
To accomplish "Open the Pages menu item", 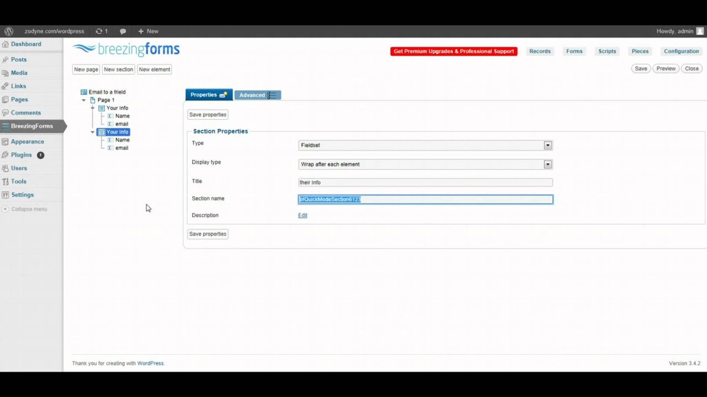I will tap(19, 99).
